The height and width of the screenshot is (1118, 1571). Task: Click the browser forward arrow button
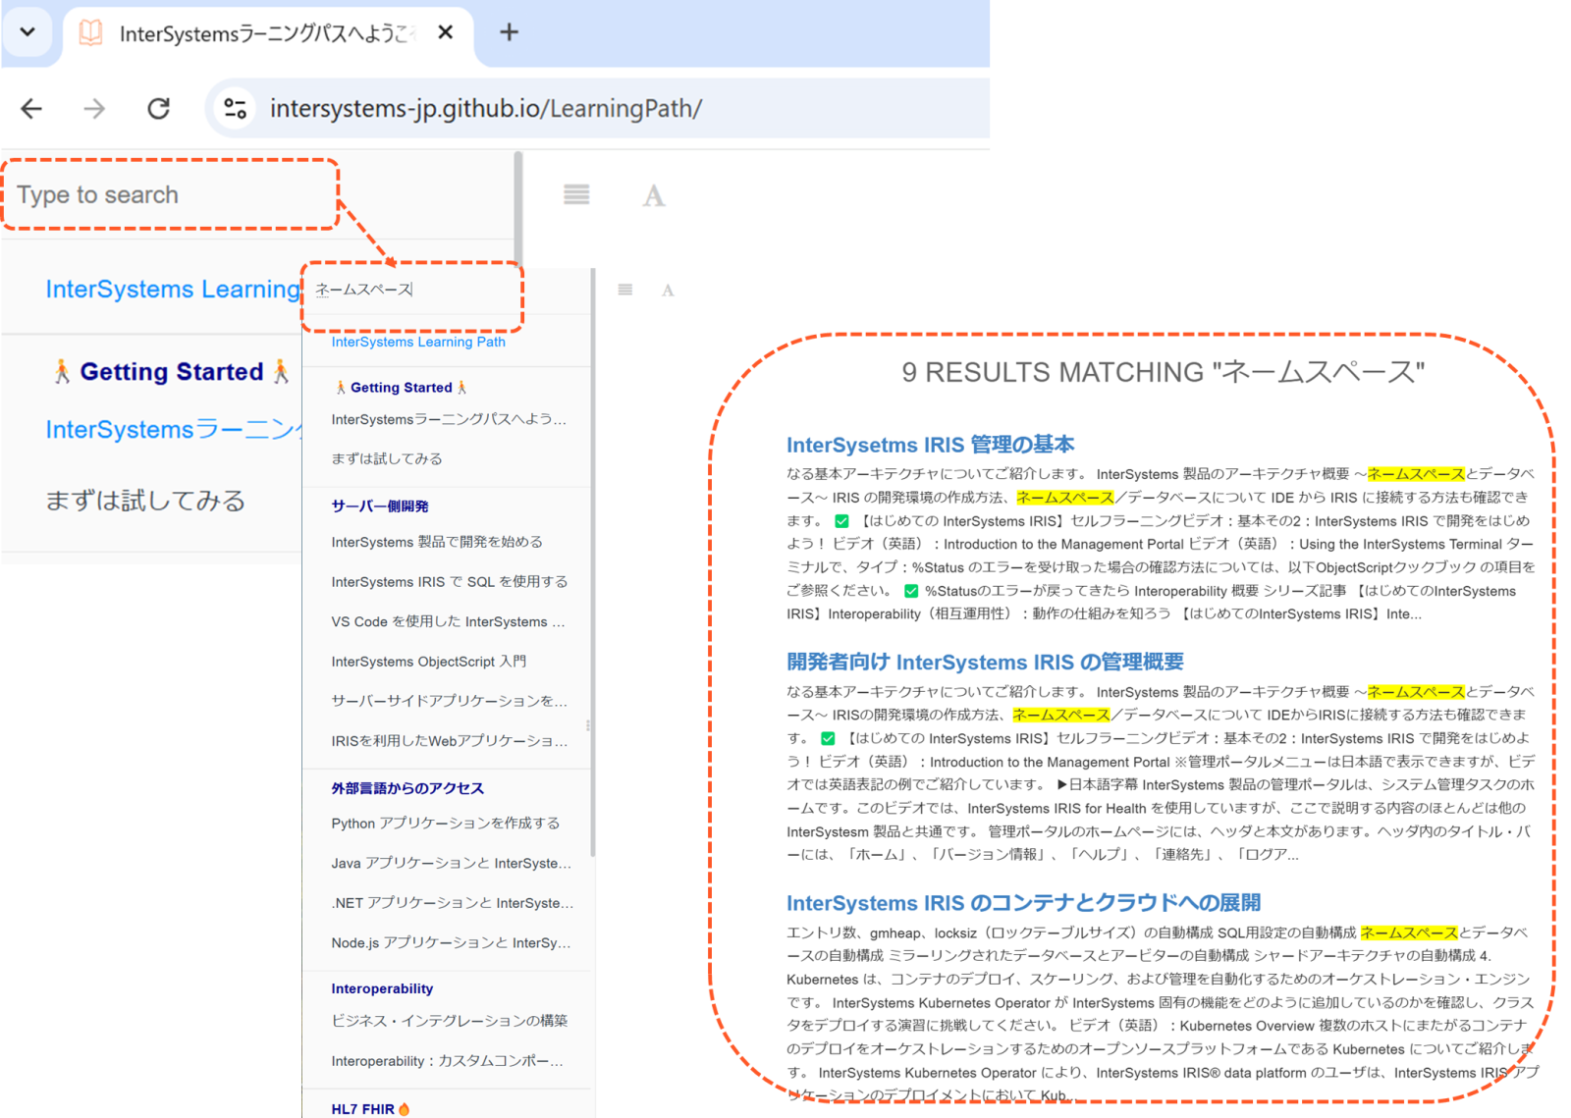[94, 109]
